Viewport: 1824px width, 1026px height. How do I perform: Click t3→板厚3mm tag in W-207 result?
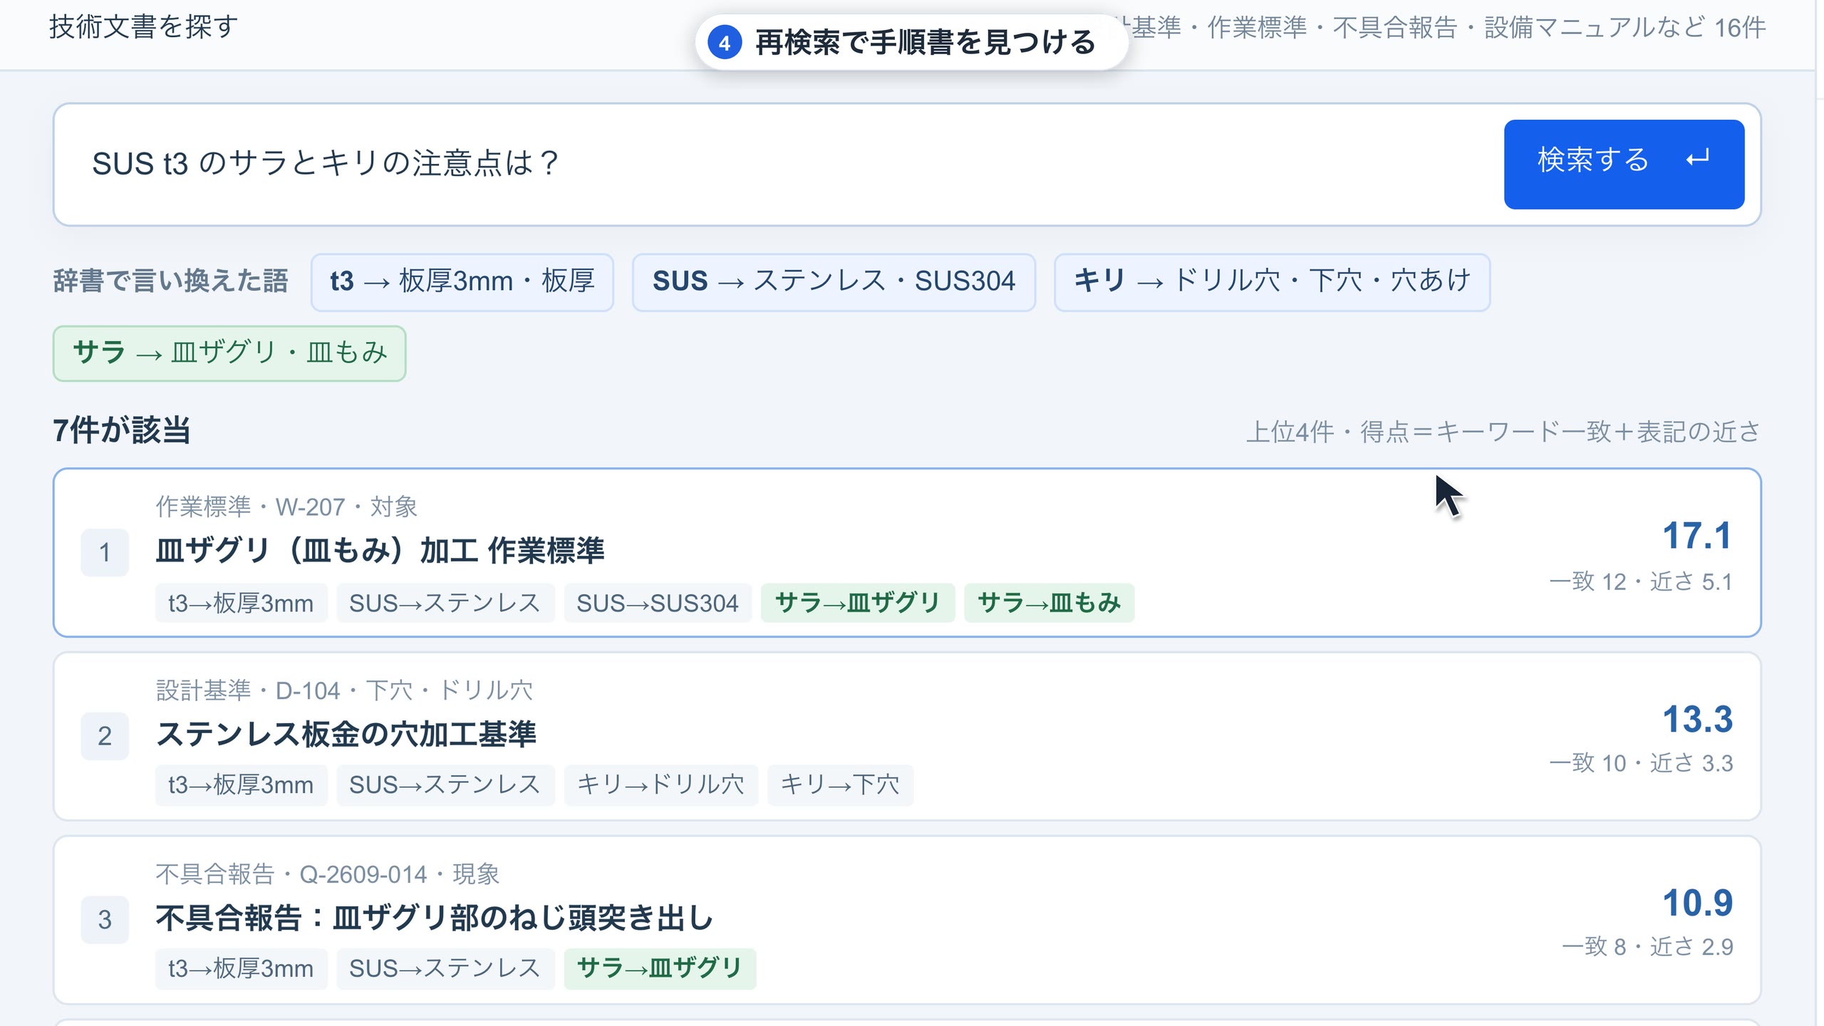coord(241,603)
